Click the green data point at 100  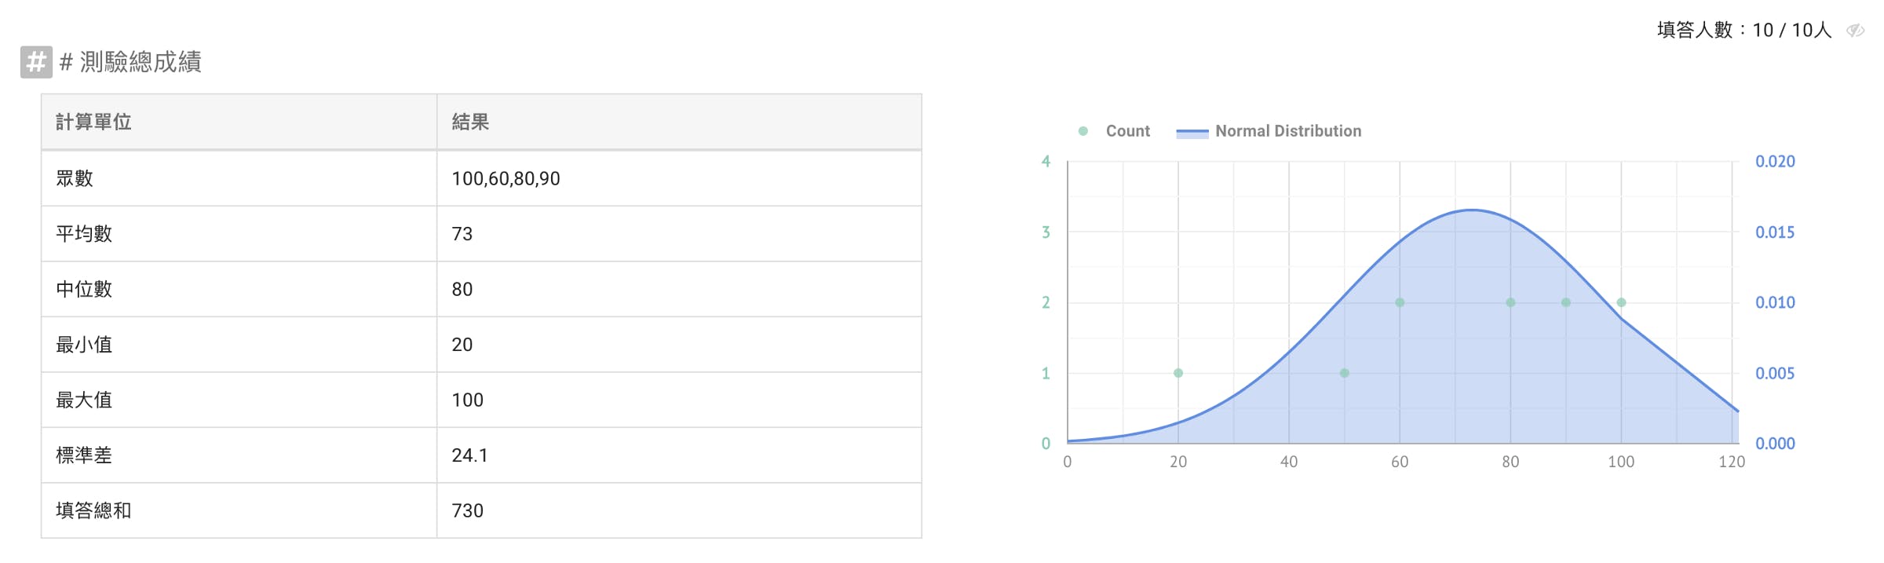(x=1621, y=302)
